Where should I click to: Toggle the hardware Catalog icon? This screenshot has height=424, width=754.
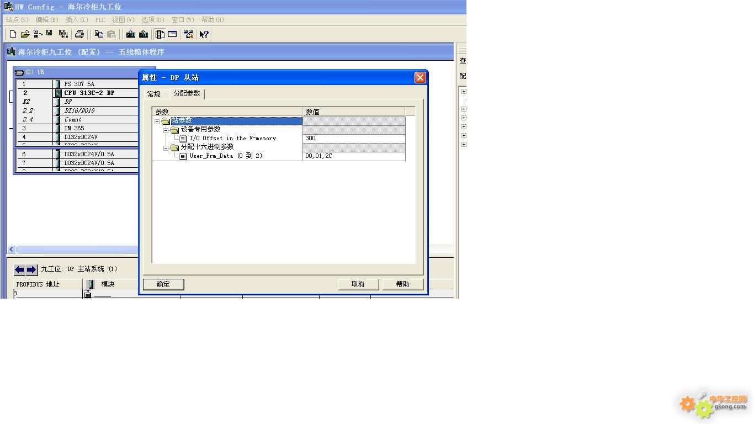(x=160, y=34)
